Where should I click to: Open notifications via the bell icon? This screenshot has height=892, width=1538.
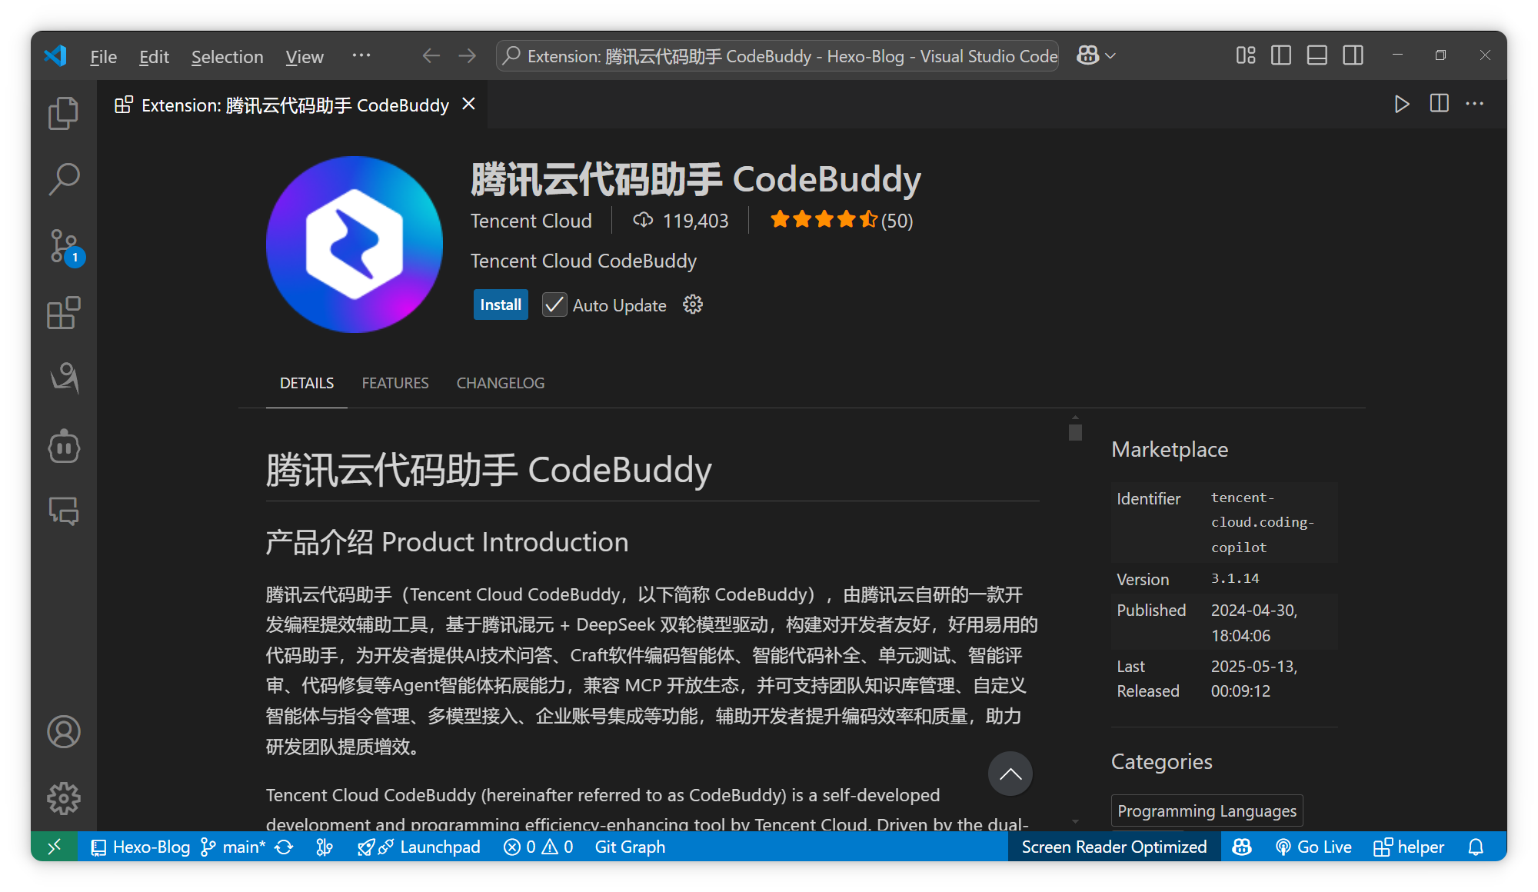click(1476, 847)
